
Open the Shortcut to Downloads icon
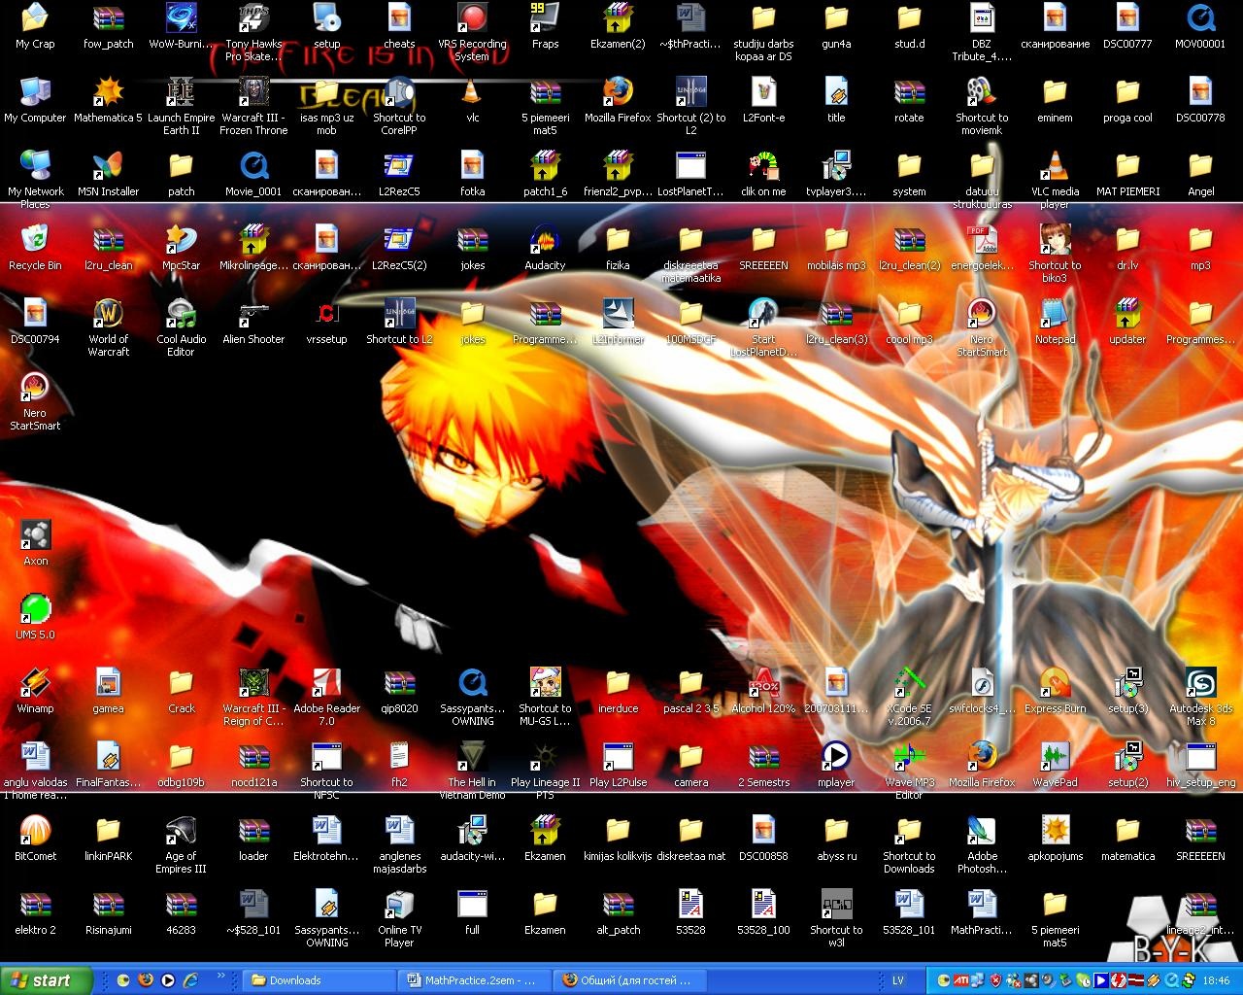909,831
